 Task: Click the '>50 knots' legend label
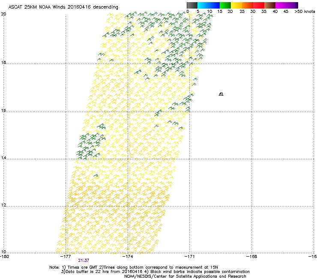305,12
